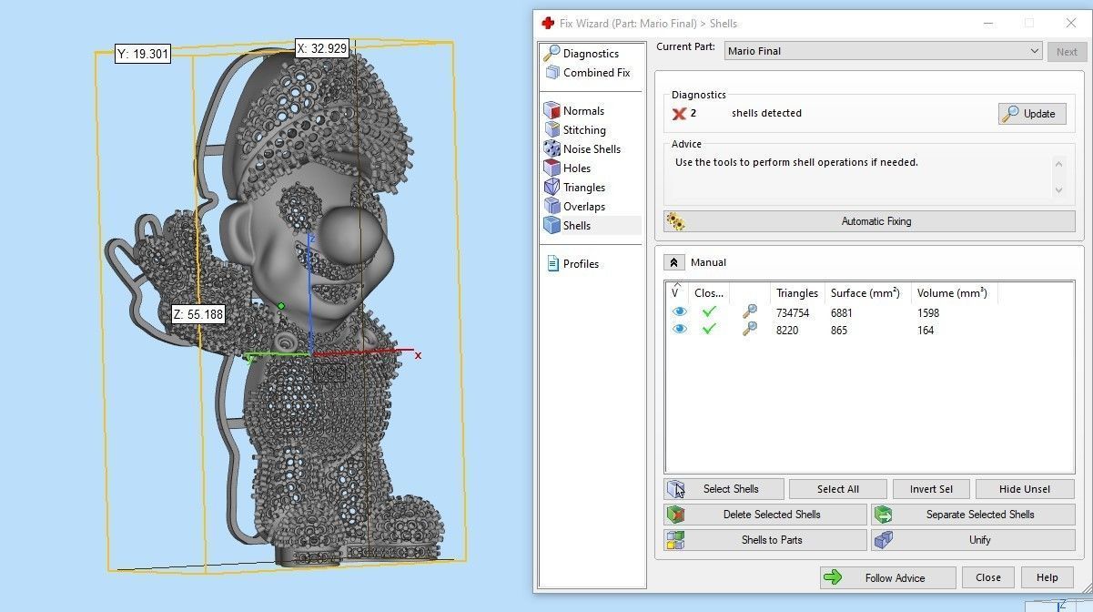Click the V visibility column header

676,292
